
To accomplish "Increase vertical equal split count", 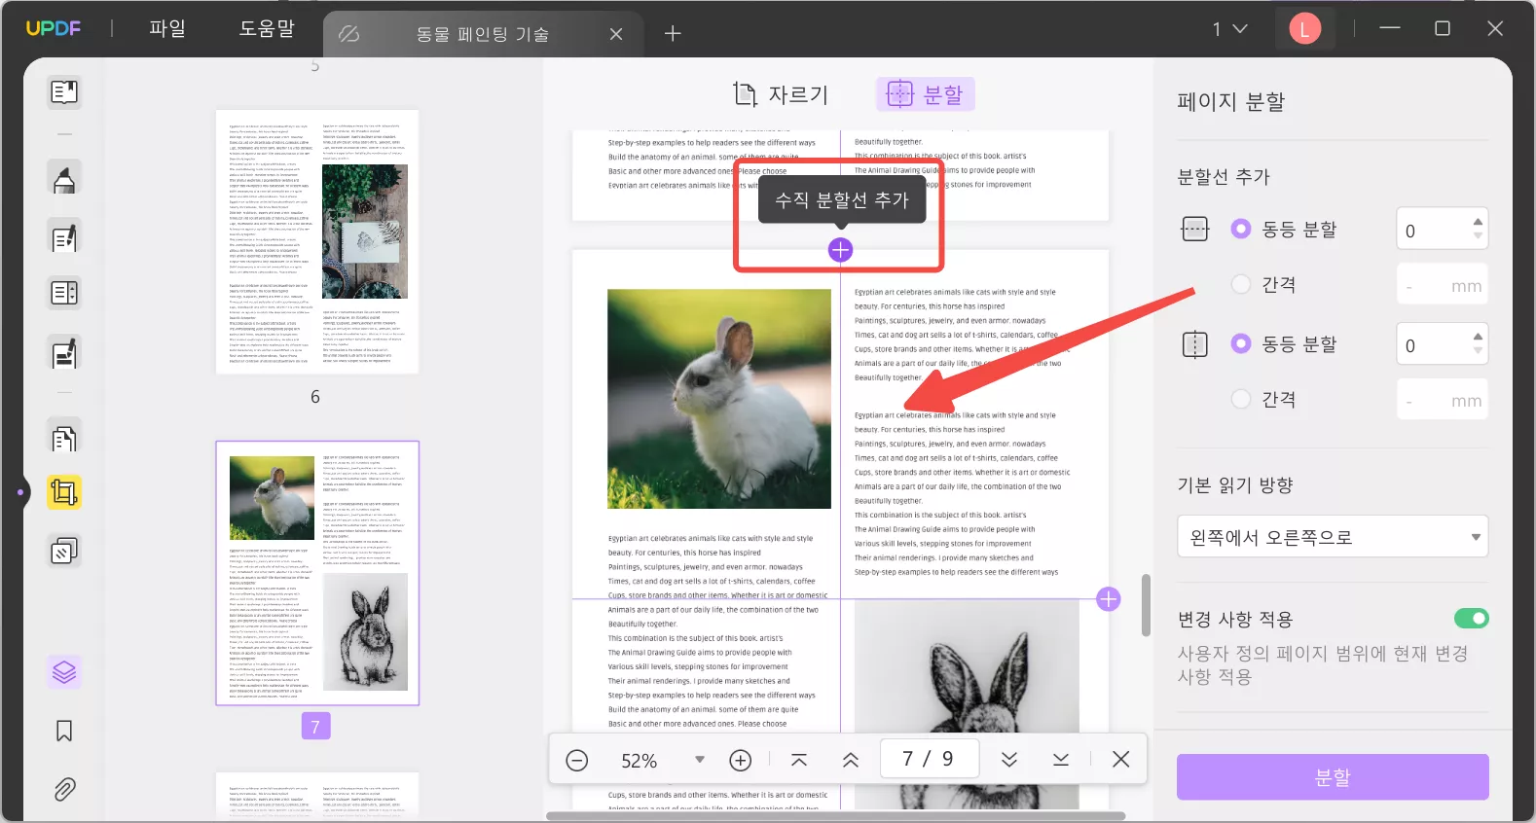I will click(1478, 337).
